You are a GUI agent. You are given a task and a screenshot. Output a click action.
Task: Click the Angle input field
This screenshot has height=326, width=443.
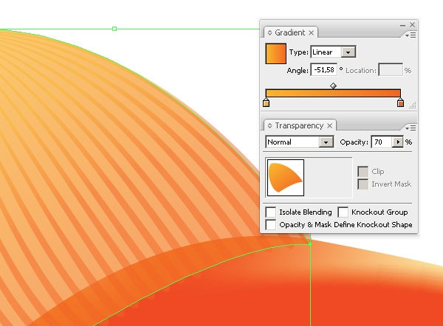pos(324,70)
